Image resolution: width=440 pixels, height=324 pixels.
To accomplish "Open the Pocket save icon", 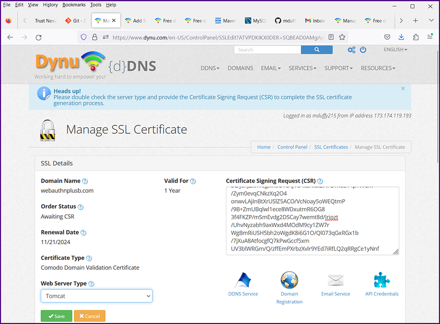I will (387, 37).
